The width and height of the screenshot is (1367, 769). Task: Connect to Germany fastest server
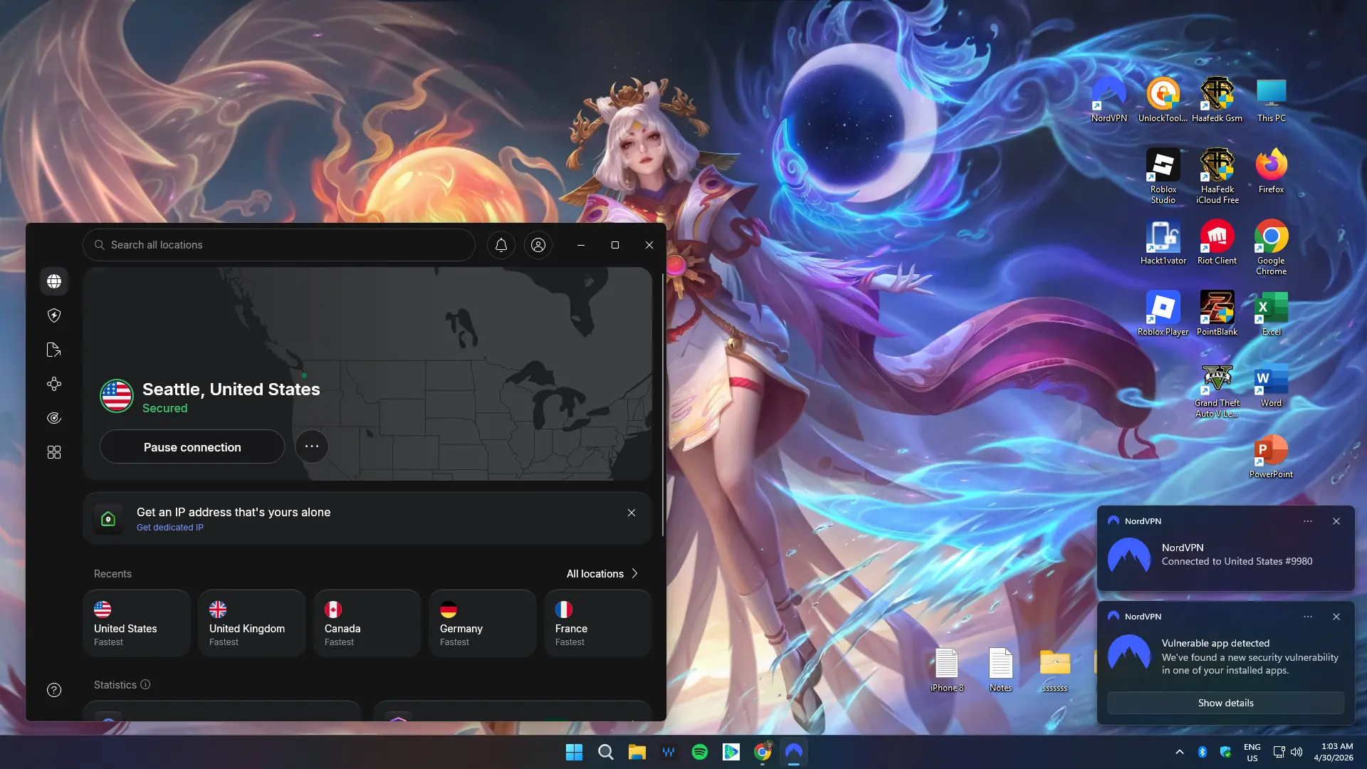tap(483, 624)
